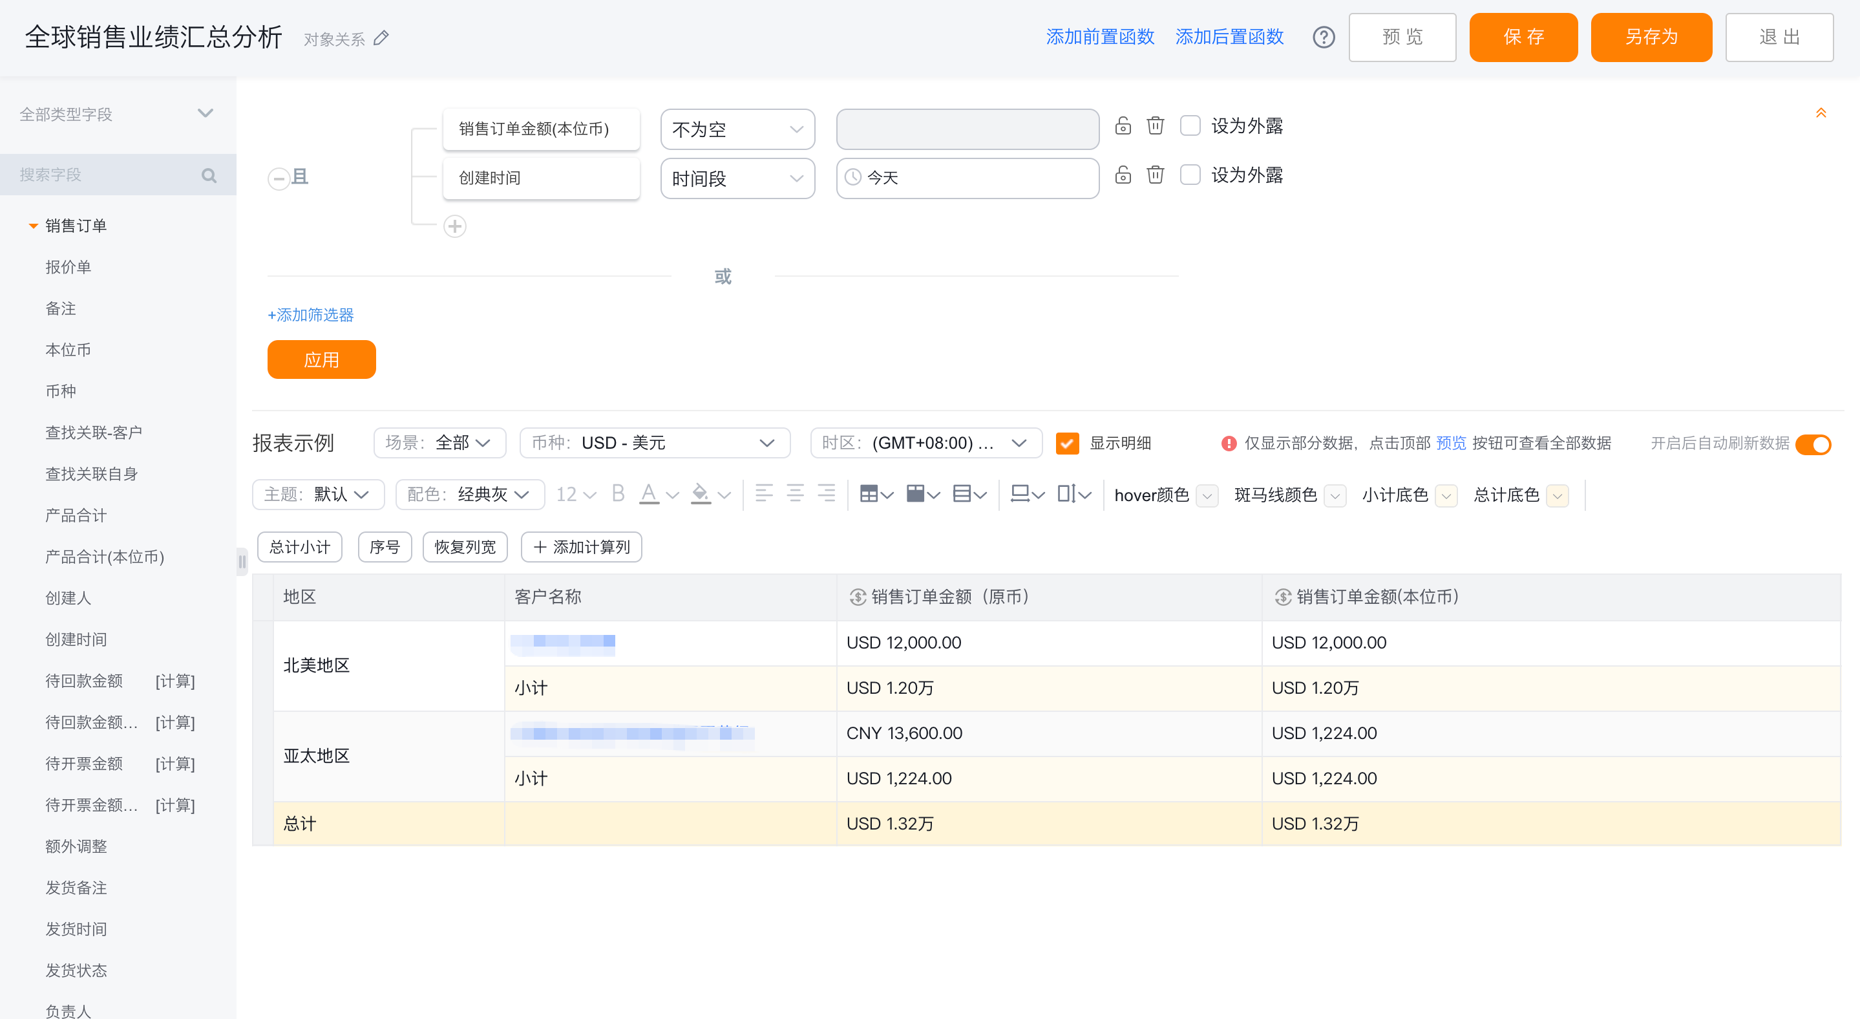Open the 币种 USD - 美元 dropdown

point(654,443)
